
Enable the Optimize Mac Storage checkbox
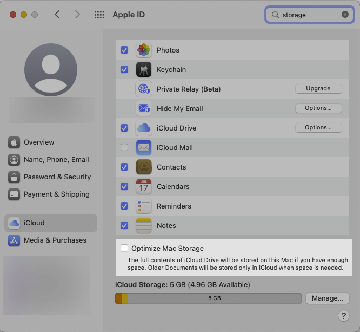pyautogui.click(x=124, y=248)
